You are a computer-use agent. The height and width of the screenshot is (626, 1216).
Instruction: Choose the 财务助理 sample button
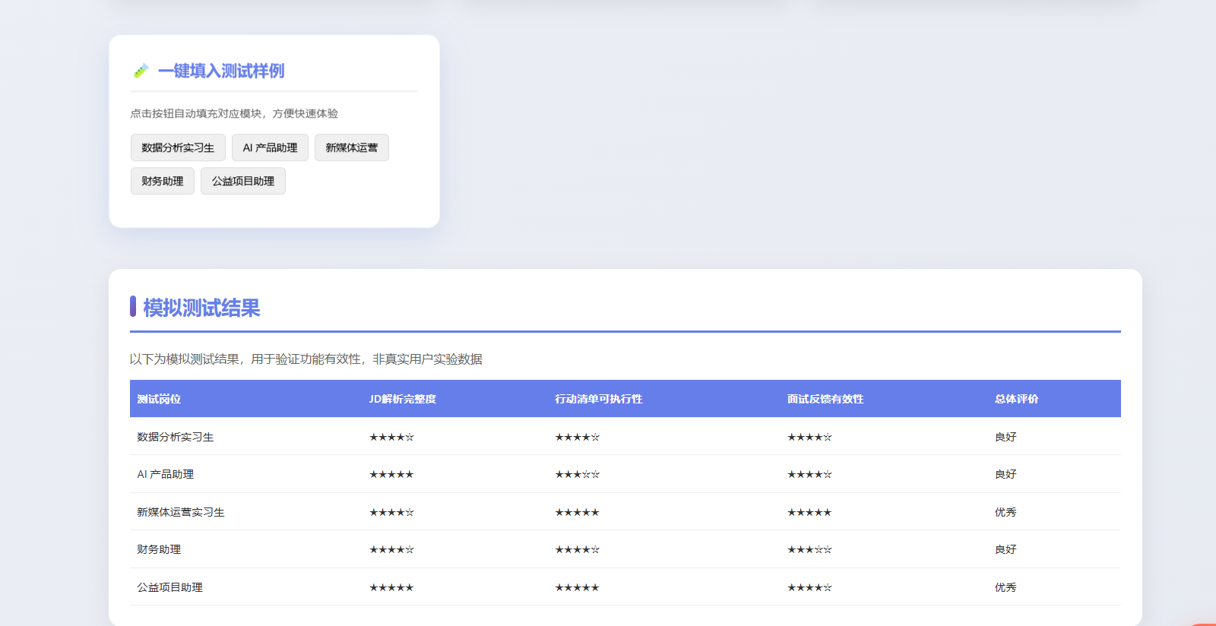pos(162,181)
